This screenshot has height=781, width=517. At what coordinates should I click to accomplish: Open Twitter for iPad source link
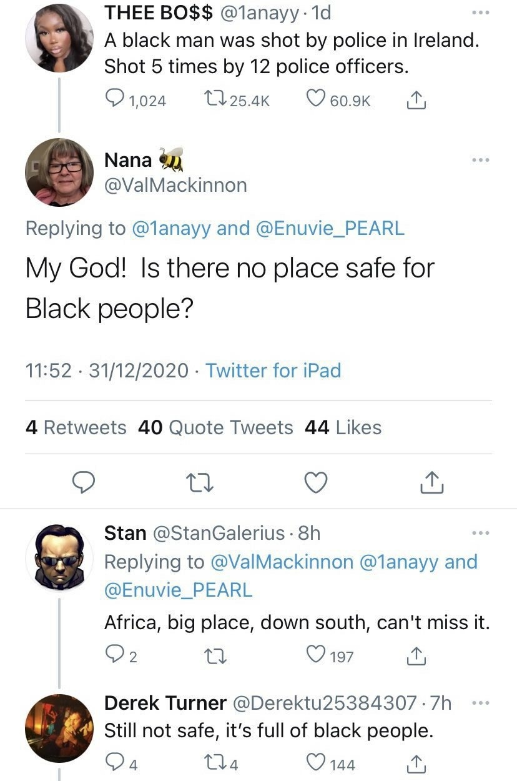[273, 371]
